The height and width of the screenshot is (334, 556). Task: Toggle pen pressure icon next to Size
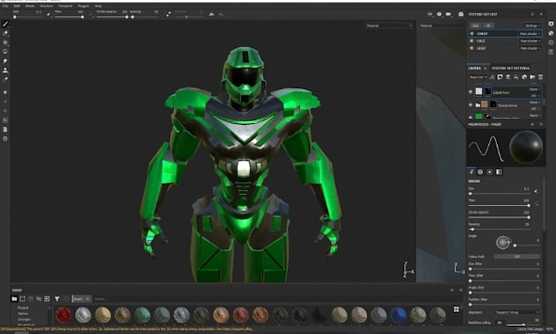[x=536, y=191]
